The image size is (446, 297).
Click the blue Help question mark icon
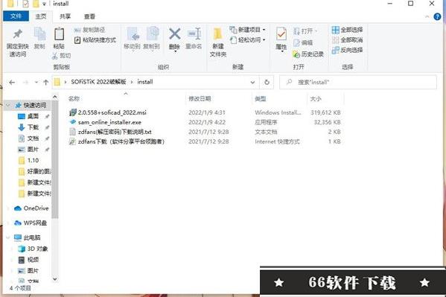(x=437, y=16)
